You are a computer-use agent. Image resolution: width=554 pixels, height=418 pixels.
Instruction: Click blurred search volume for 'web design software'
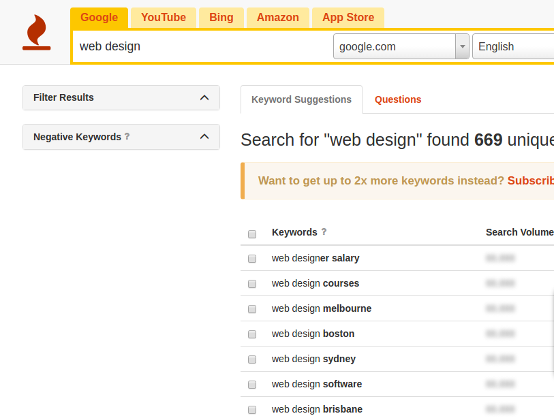pyautogui.click(x=500, y=384)
